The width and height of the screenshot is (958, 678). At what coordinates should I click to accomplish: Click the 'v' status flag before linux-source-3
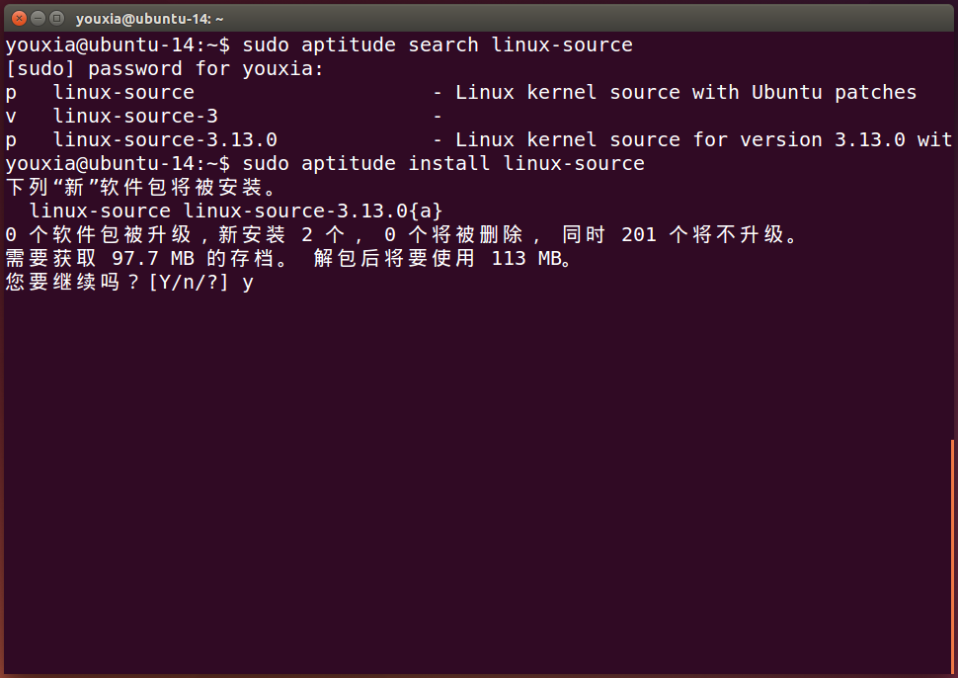11,117
